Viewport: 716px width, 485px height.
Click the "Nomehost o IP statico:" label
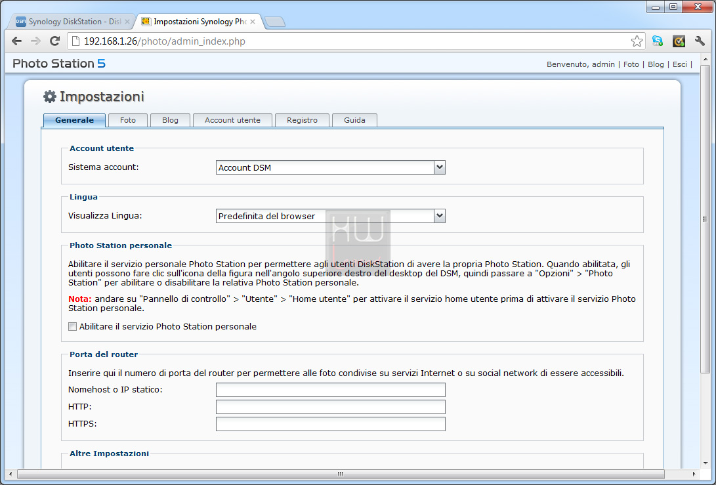pos(115,390)
